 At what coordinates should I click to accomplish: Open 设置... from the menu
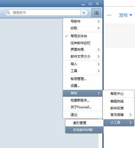[83, 86]
